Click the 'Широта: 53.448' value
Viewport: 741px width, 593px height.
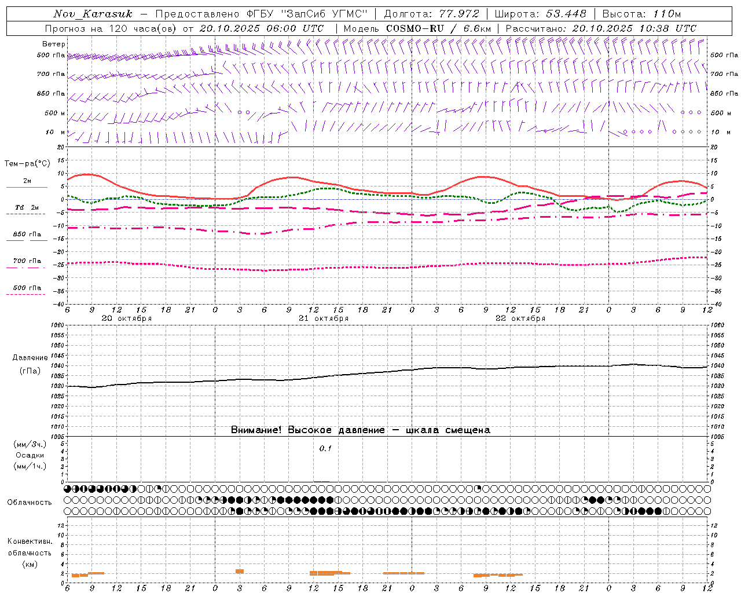point(540,14)
